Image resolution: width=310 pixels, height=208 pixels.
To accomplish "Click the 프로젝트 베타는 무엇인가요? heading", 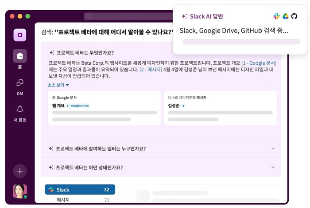I will point(85,53).
